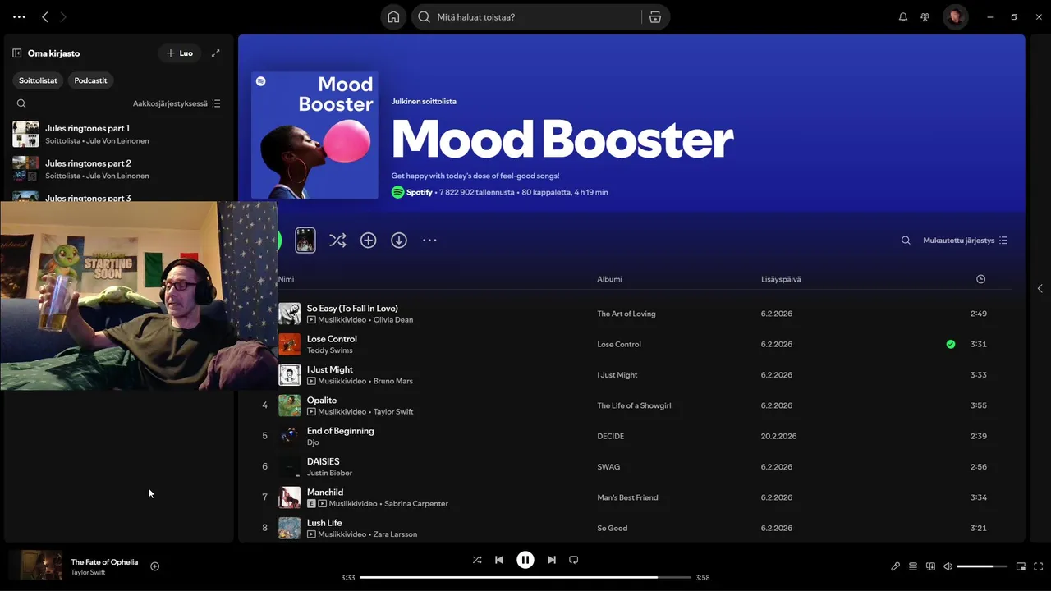Open Jules ringtones part 1 playlist
1051x591 pixels.
click(x=119, y=134)
